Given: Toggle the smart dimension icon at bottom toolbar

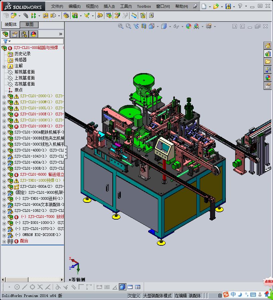Looking at the screenshot, I should pyautogui.click(x=99, y=287).
